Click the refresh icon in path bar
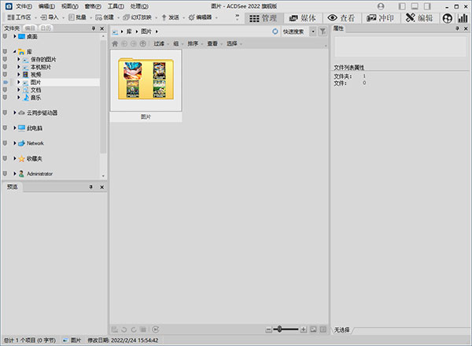This screenshot has width=472, height=346. pyautogui.click(x=275, y=31)
